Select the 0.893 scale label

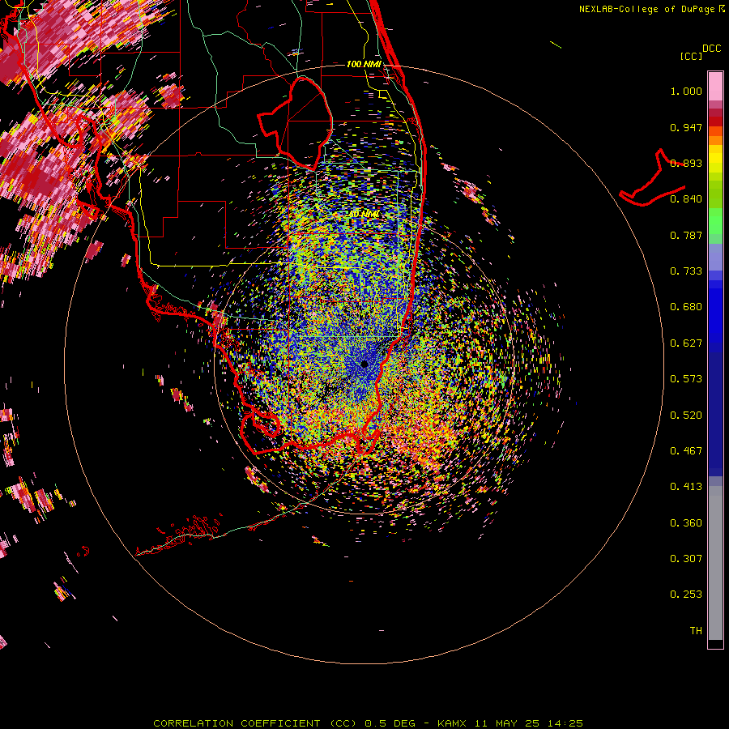point(686,163)
